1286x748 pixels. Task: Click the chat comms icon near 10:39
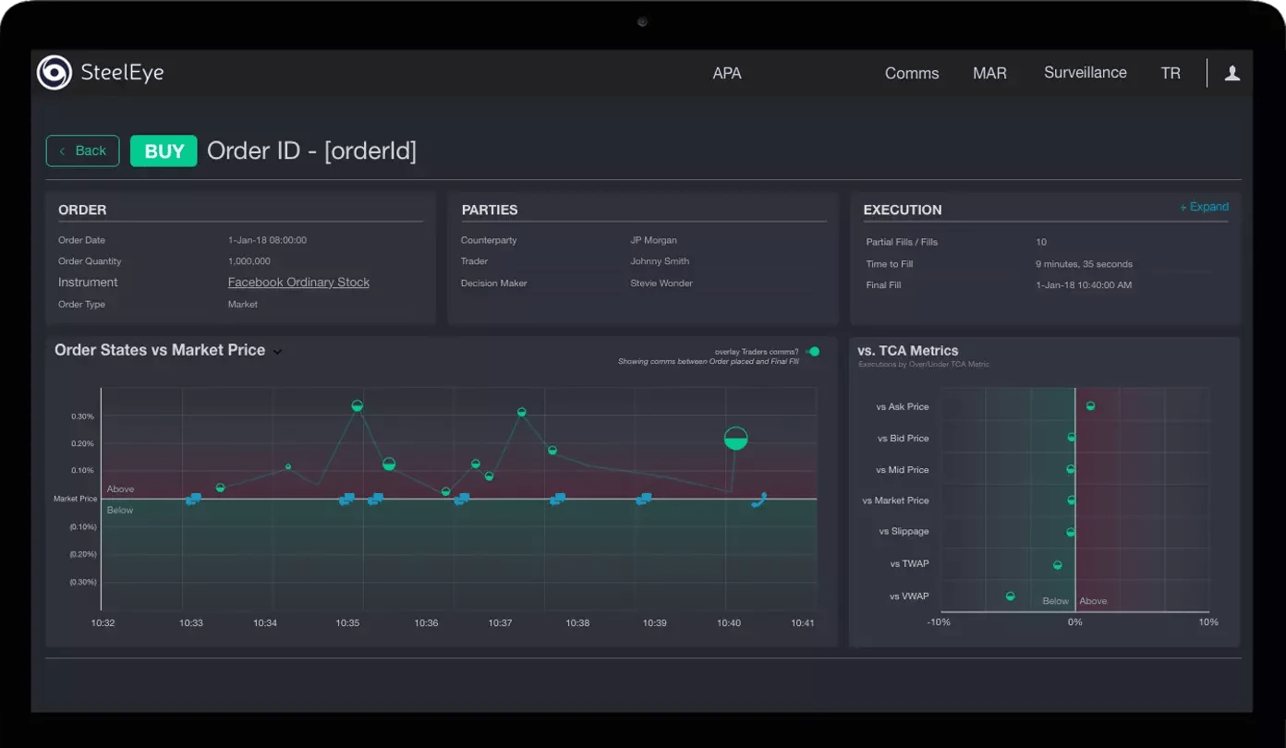644,500
